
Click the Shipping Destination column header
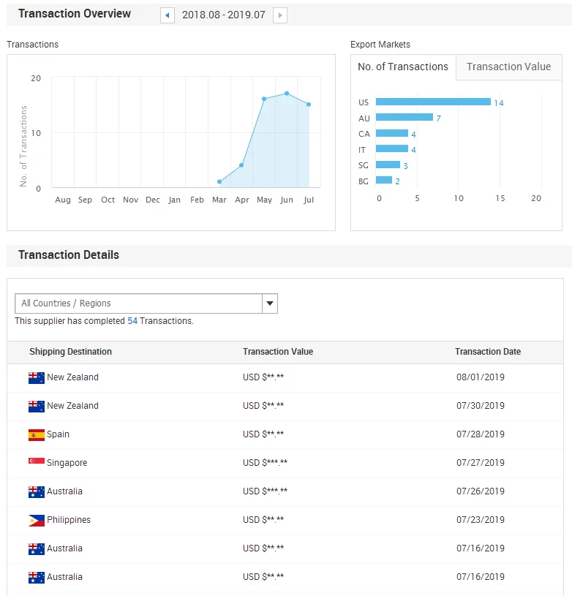pos(71,352)
